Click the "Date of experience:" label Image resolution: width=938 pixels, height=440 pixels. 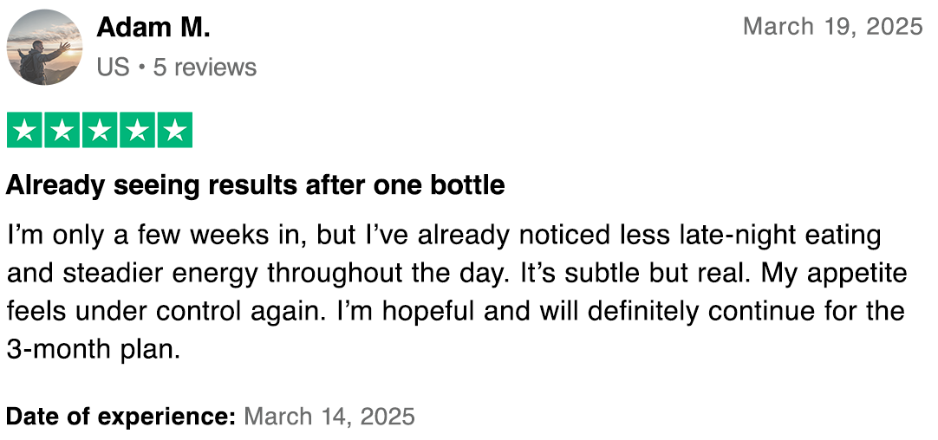(x=121, y=417)
